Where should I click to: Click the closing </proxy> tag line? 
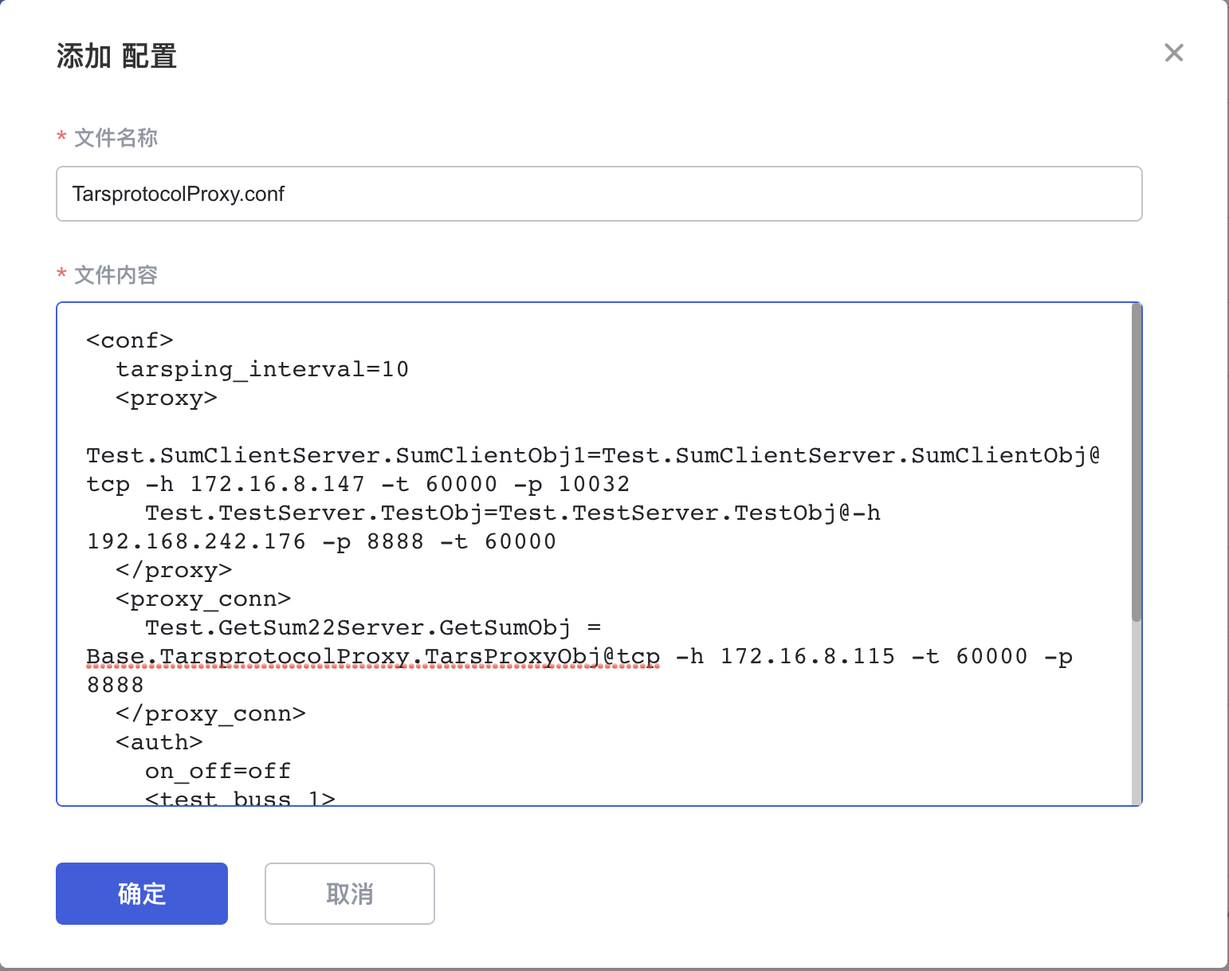click(x=174, y=570)
